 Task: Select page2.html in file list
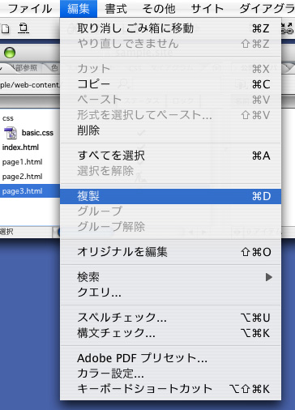pos(22,177)
